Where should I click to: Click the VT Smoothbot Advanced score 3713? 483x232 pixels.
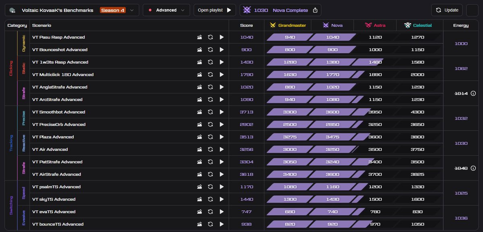(x=247, y=112)
